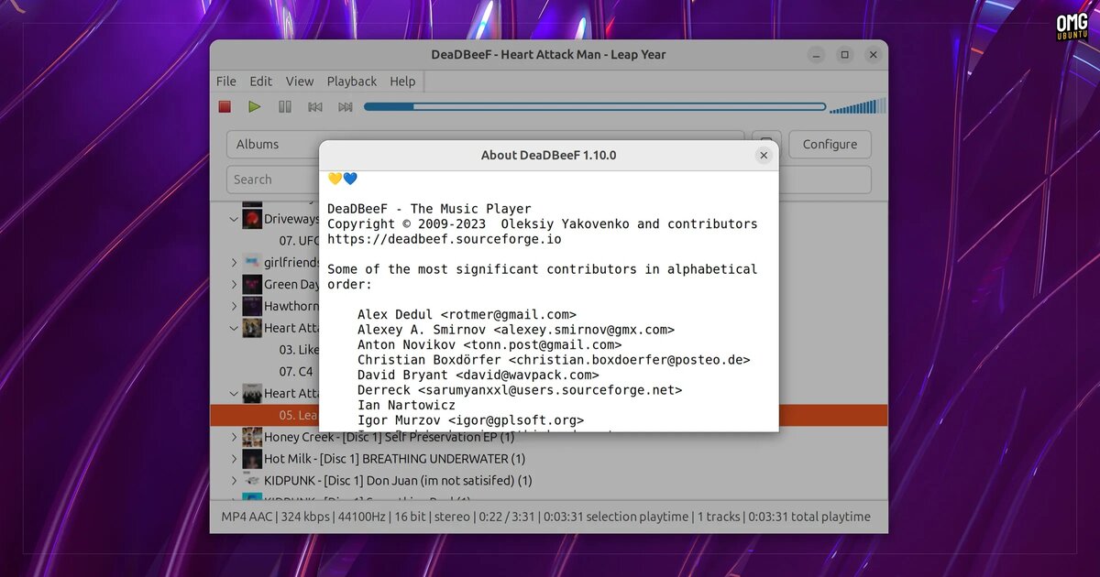1100x577 pixels.
Task: Pause the current track
Action: [x=284, y=106]
